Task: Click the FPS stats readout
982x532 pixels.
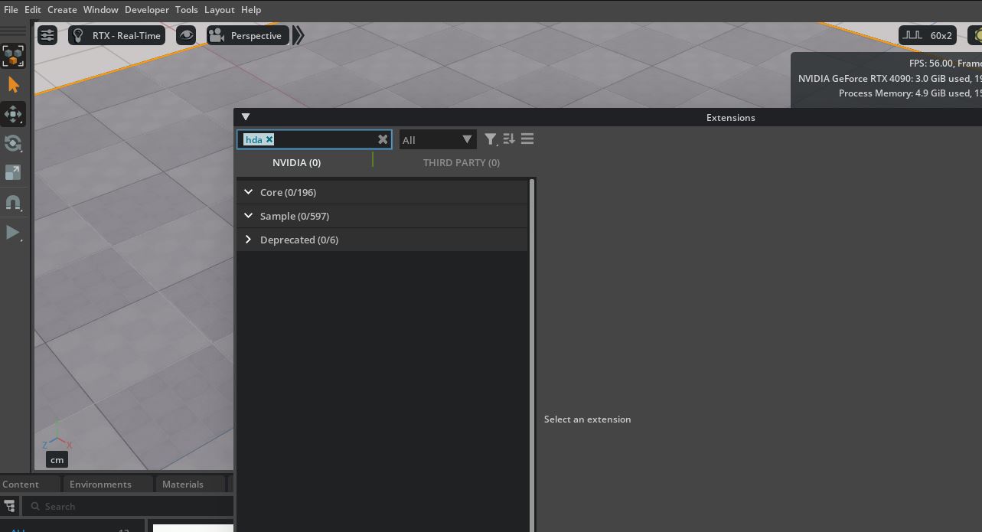Action: [945, 64]
